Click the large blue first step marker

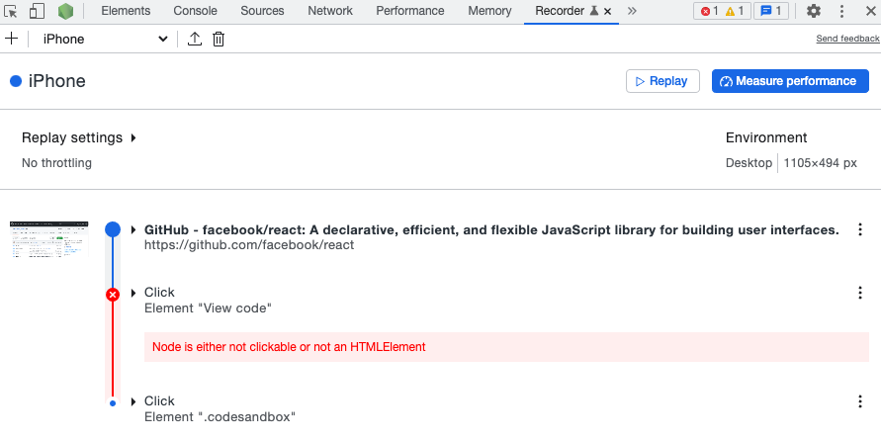[x=113, y=229]
